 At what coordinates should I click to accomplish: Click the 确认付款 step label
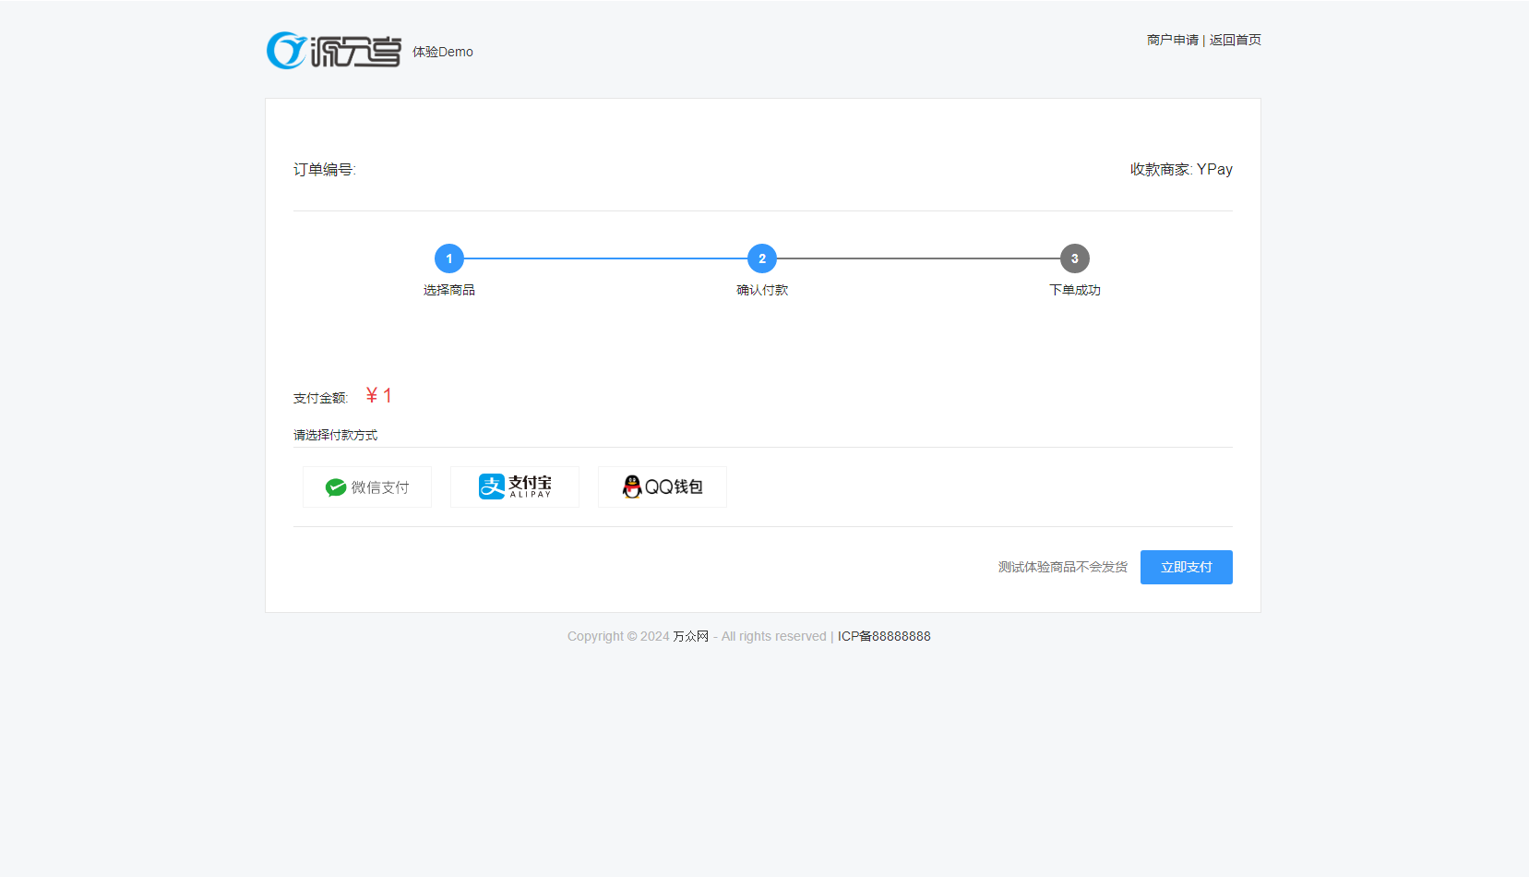pyautogui.click(x=762, y=290)
